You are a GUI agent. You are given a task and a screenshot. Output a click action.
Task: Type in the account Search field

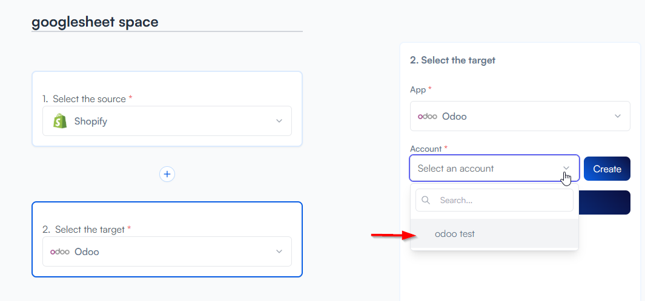tap(503, 200)
